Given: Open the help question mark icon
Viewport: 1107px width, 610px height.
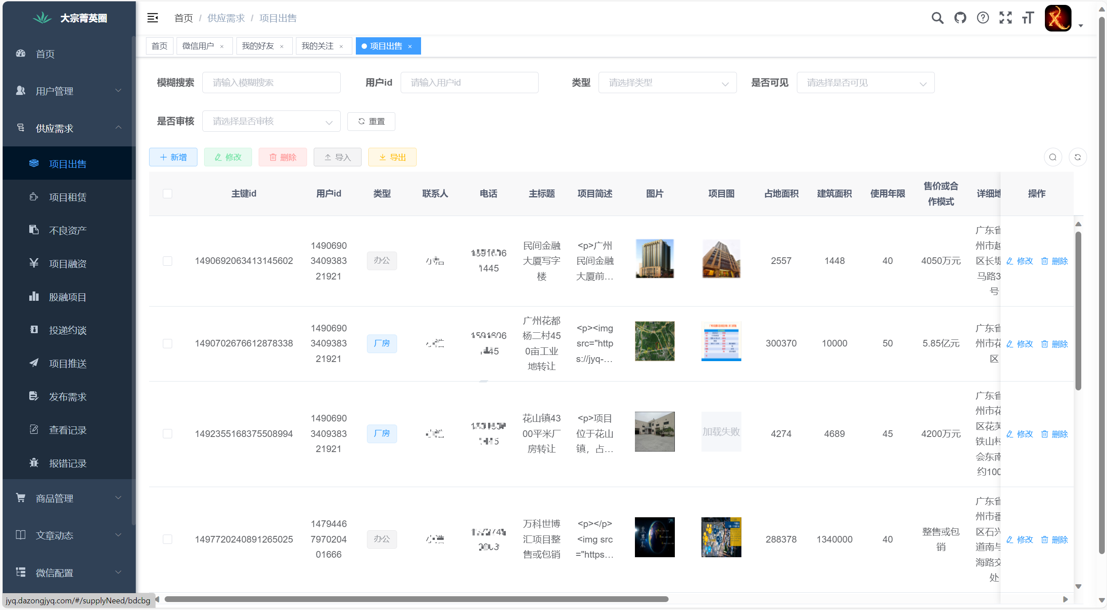Looking at the screenshot, I should click(983, 18).
